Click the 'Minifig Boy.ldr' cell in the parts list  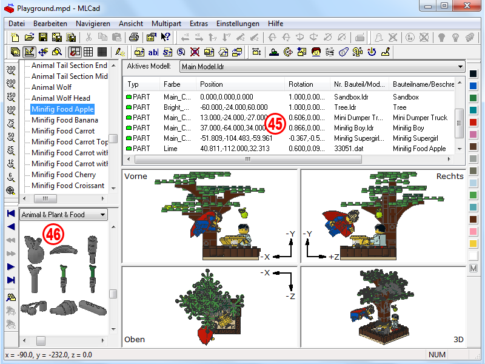point(354,128)
